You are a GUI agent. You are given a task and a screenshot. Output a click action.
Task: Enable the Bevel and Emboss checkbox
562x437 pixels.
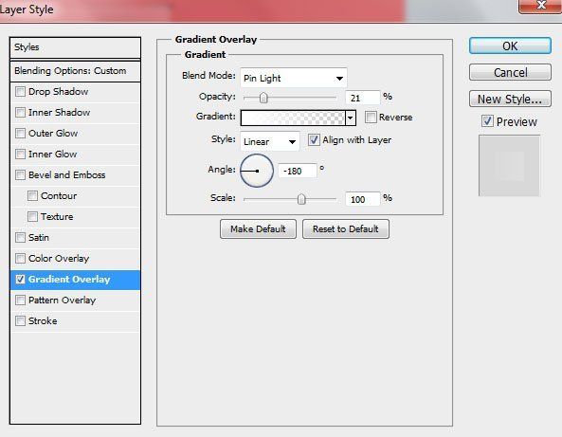pos(20,174)
